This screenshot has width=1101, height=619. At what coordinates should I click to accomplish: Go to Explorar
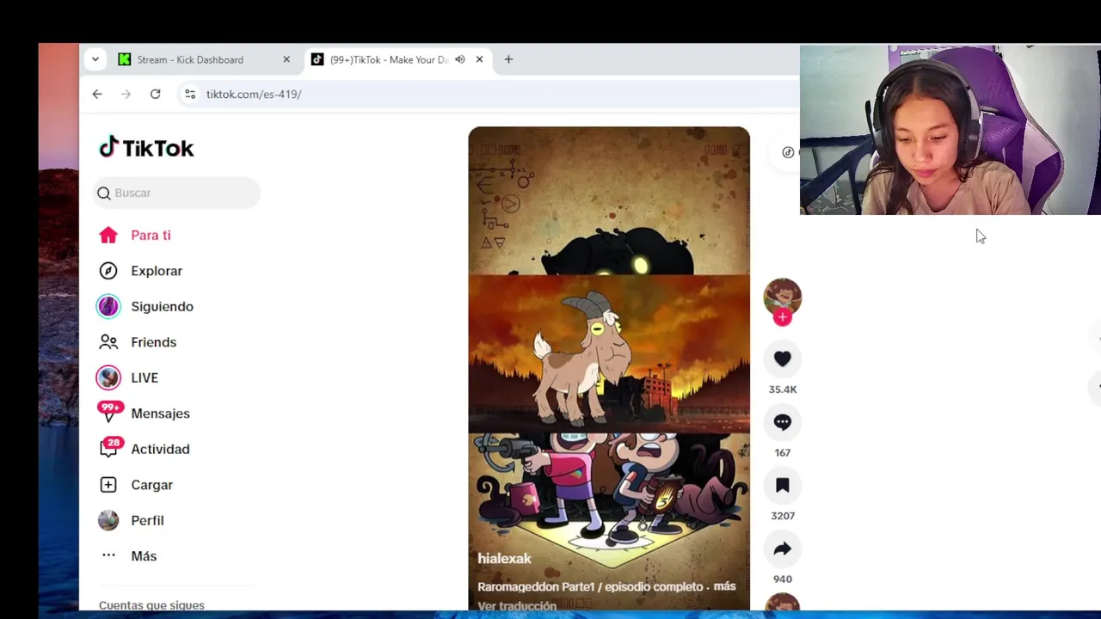(x=157, y=271)
